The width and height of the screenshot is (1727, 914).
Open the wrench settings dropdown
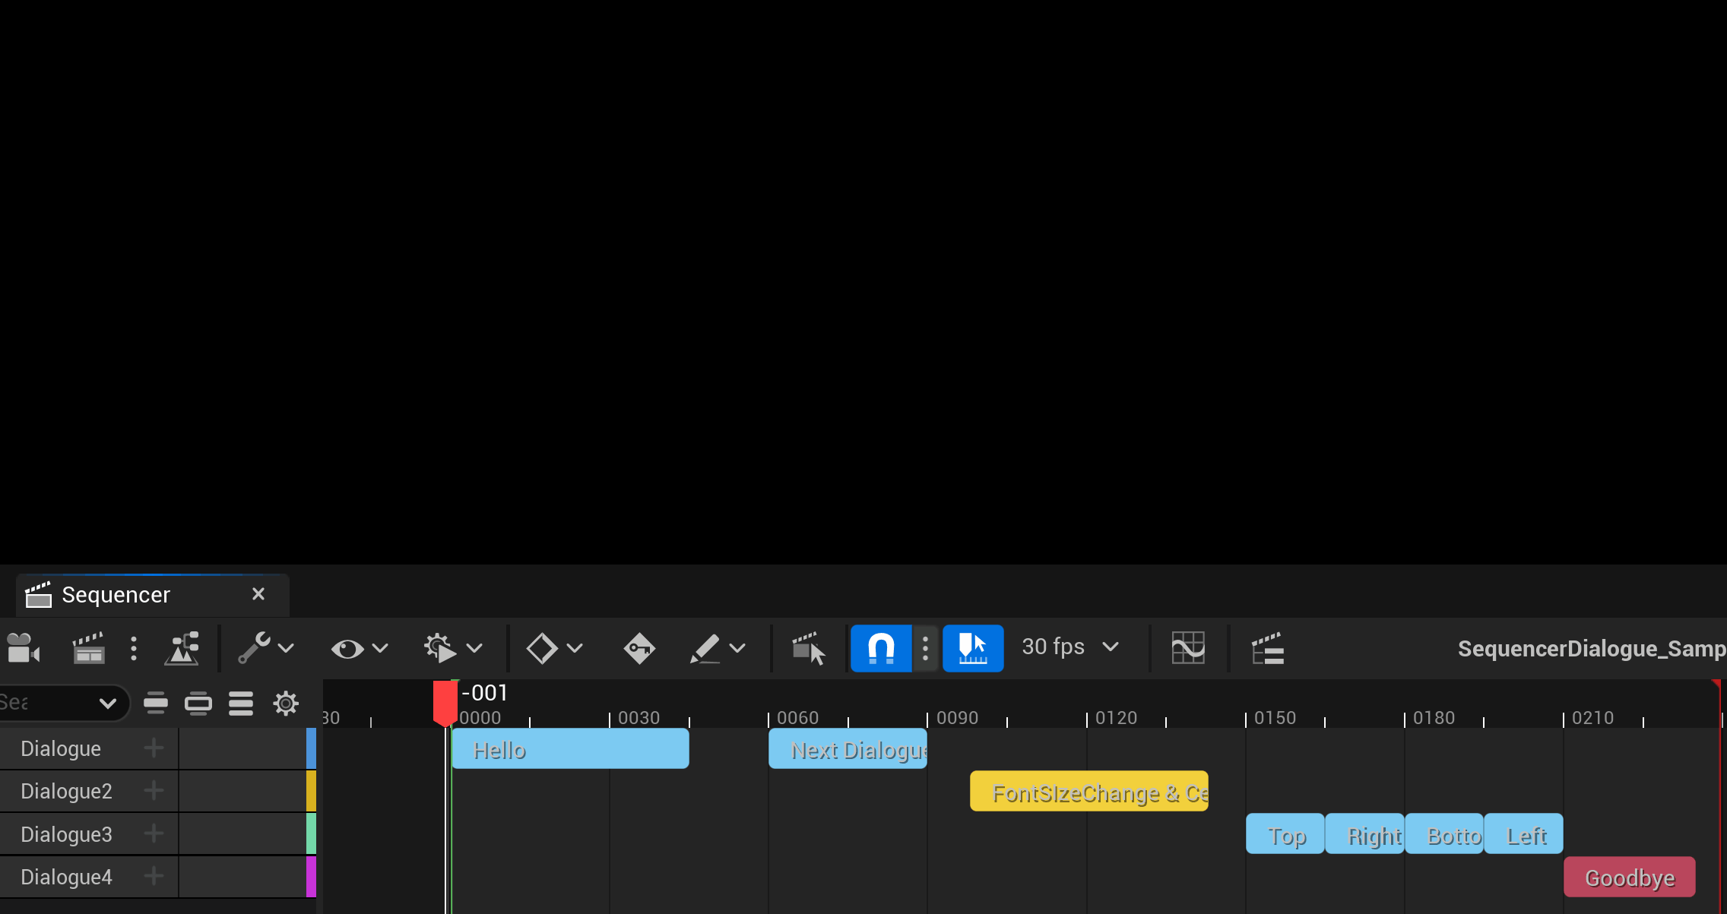(x=266, y=648)
